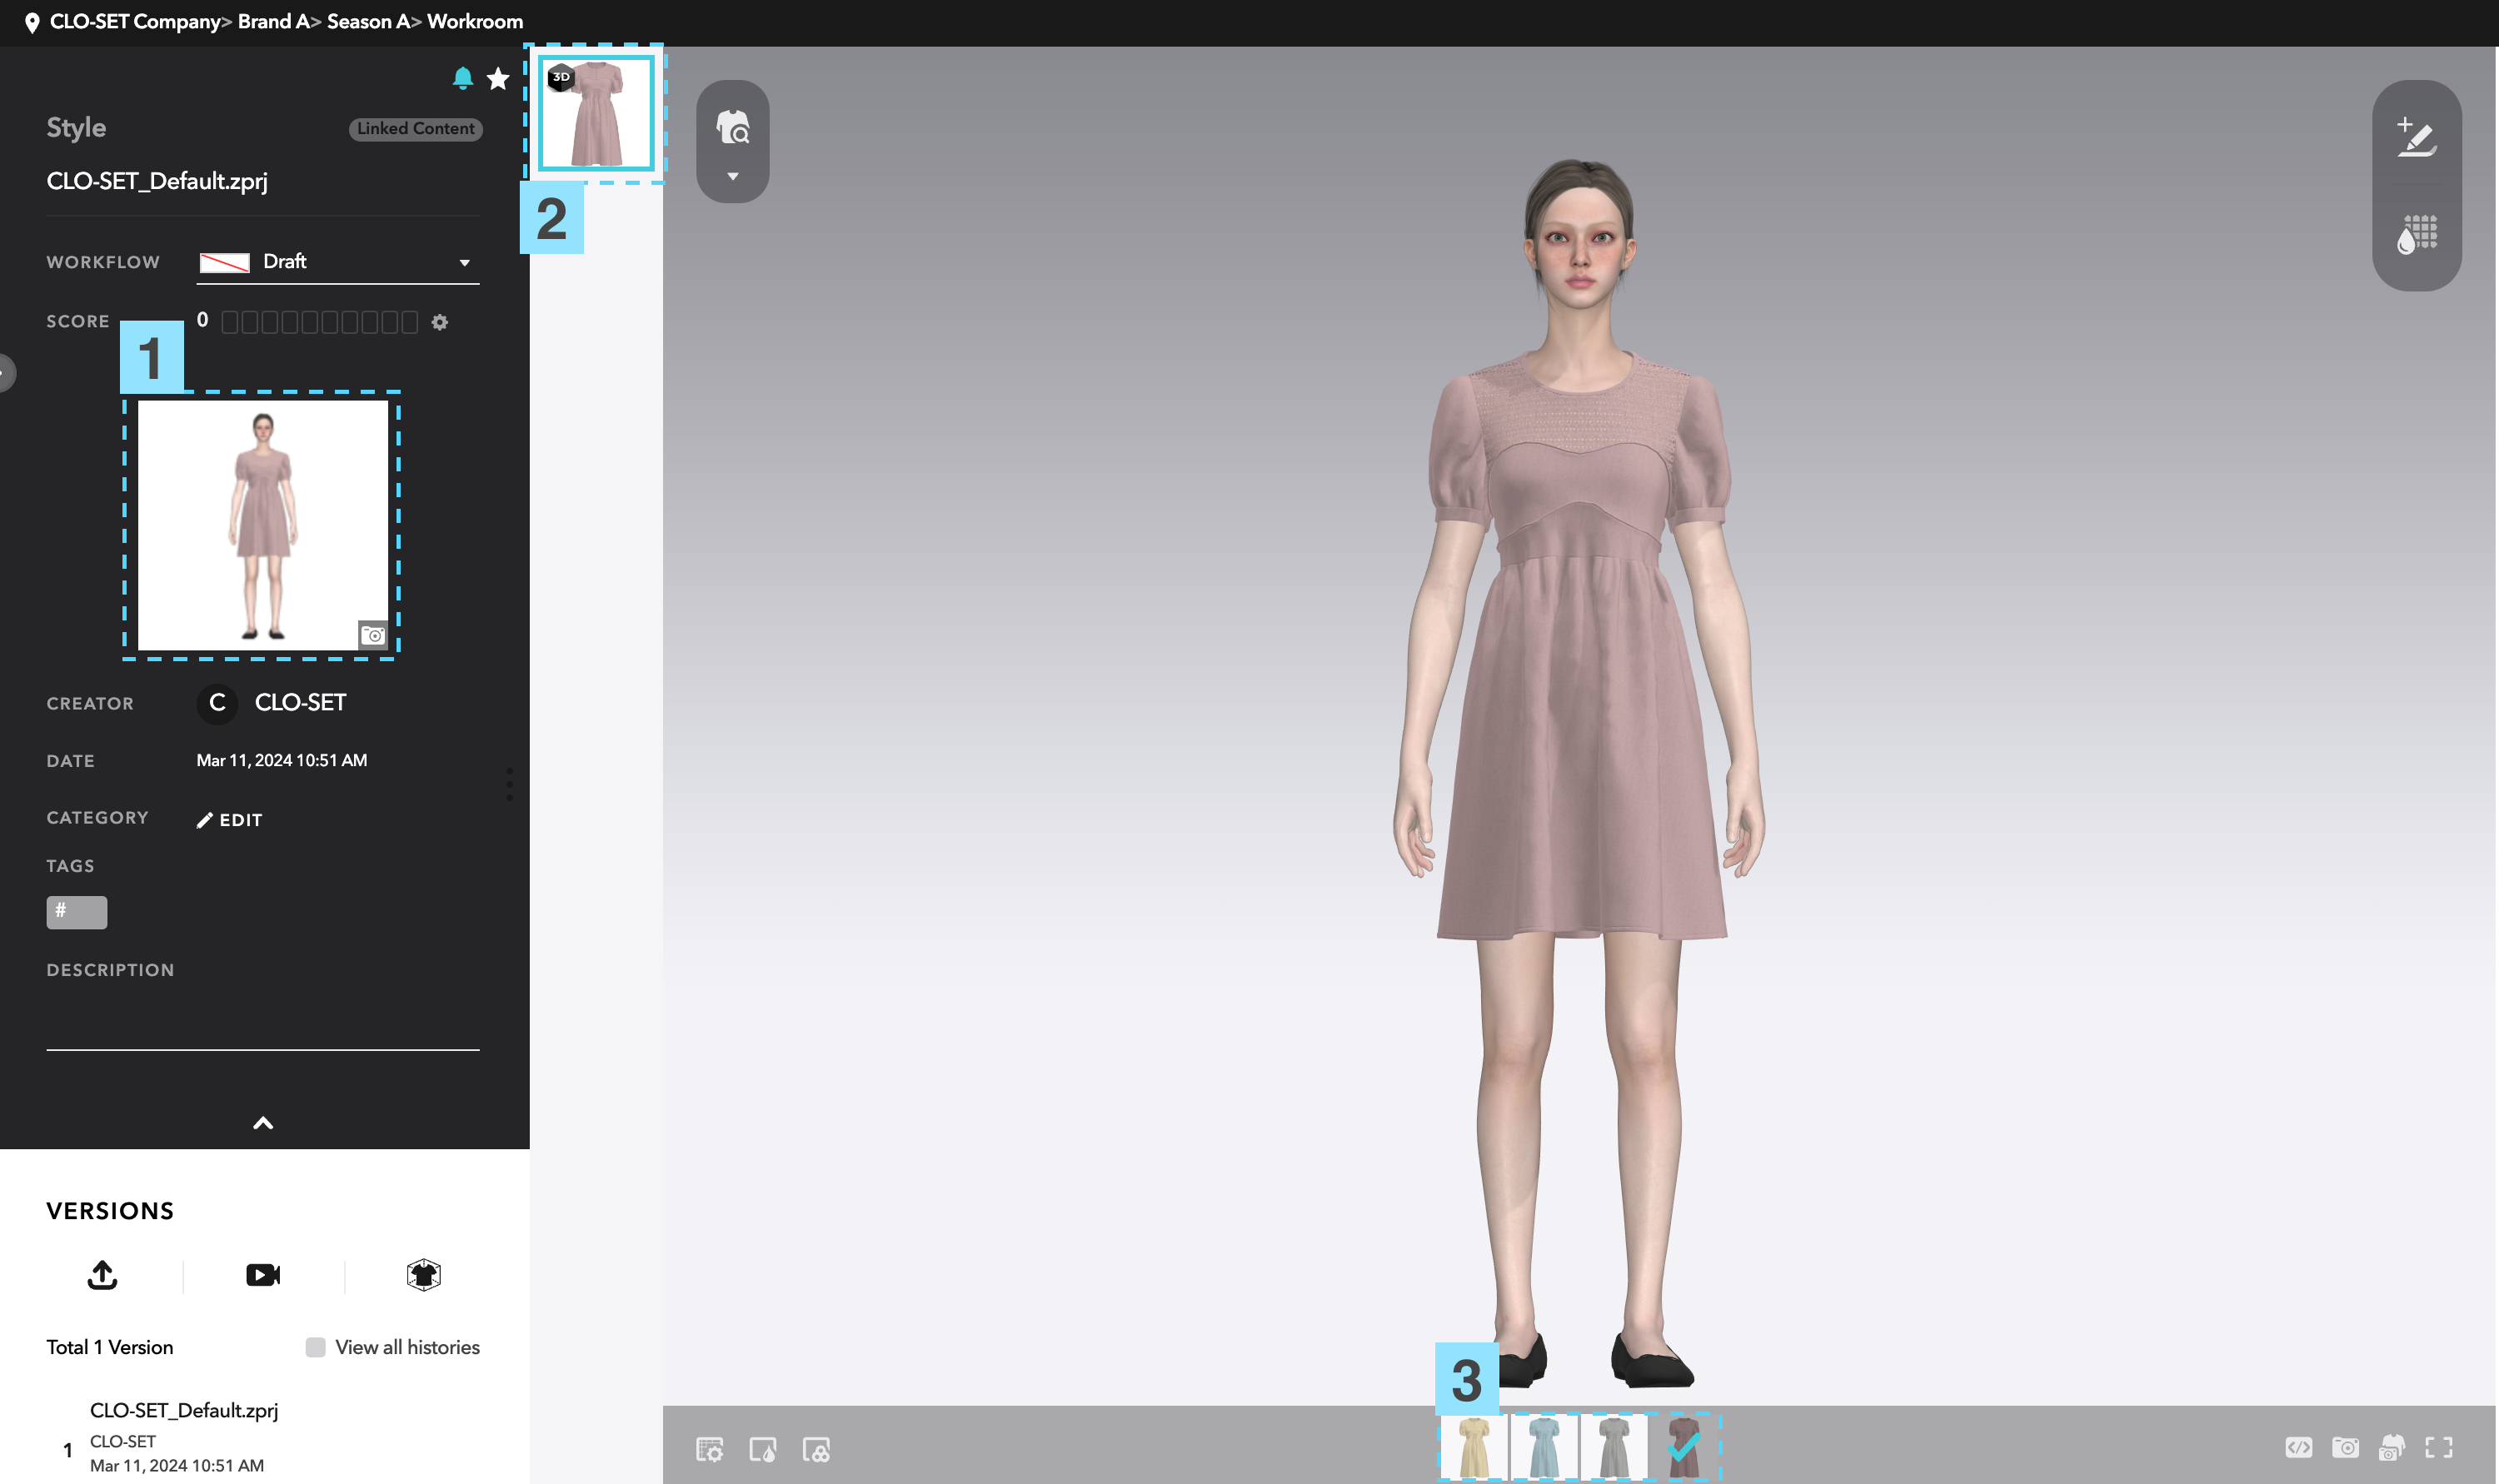The image size is (2499, 1484).
Task: Select the blue dress colorway
Action: [1544, 1447]
